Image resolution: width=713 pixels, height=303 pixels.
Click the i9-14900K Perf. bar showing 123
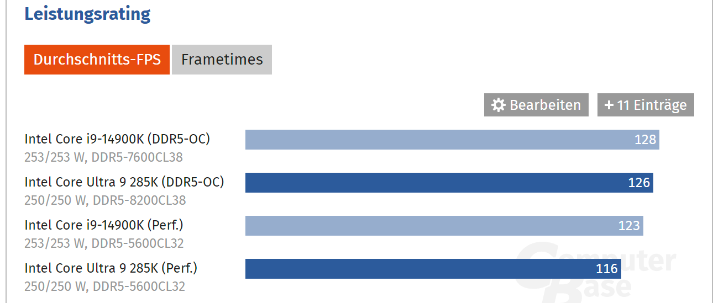pyautogui.click(x=444, y=226)
